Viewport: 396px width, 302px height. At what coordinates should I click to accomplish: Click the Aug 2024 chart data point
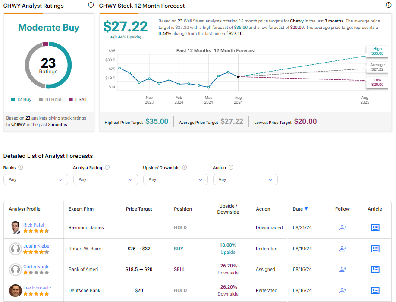[x=238, y=76]
